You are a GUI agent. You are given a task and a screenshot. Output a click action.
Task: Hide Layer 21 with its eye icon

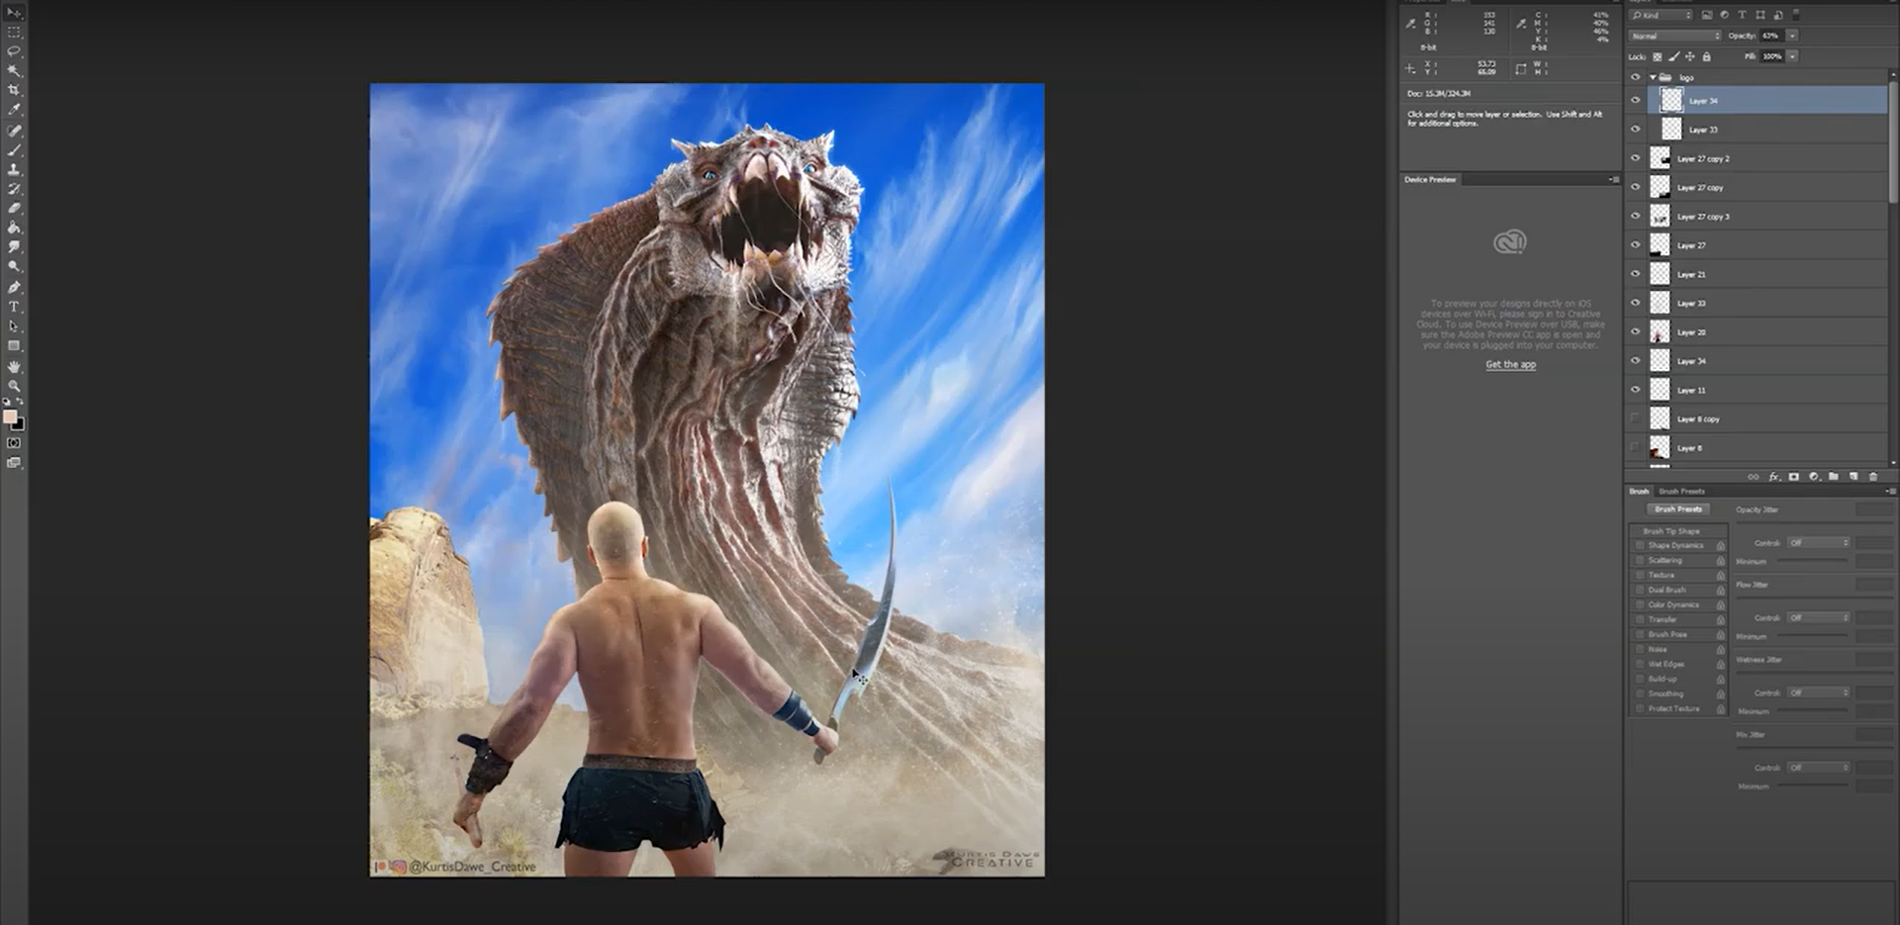pyautogui.click(x=1636, y=274)
